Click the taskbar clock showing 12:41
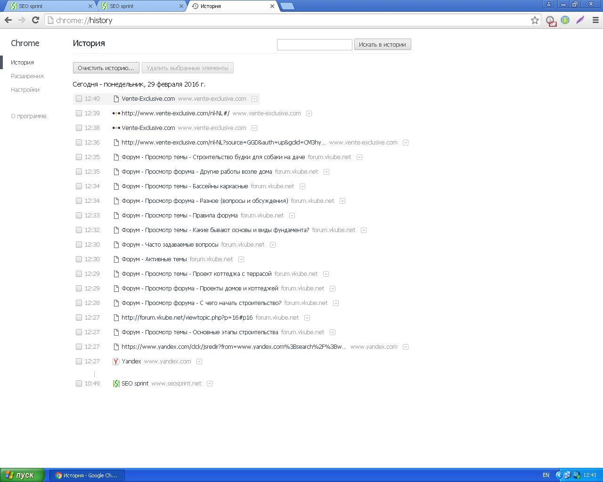The width and height of the screenshot is (603, 482). tap(590, 475)
